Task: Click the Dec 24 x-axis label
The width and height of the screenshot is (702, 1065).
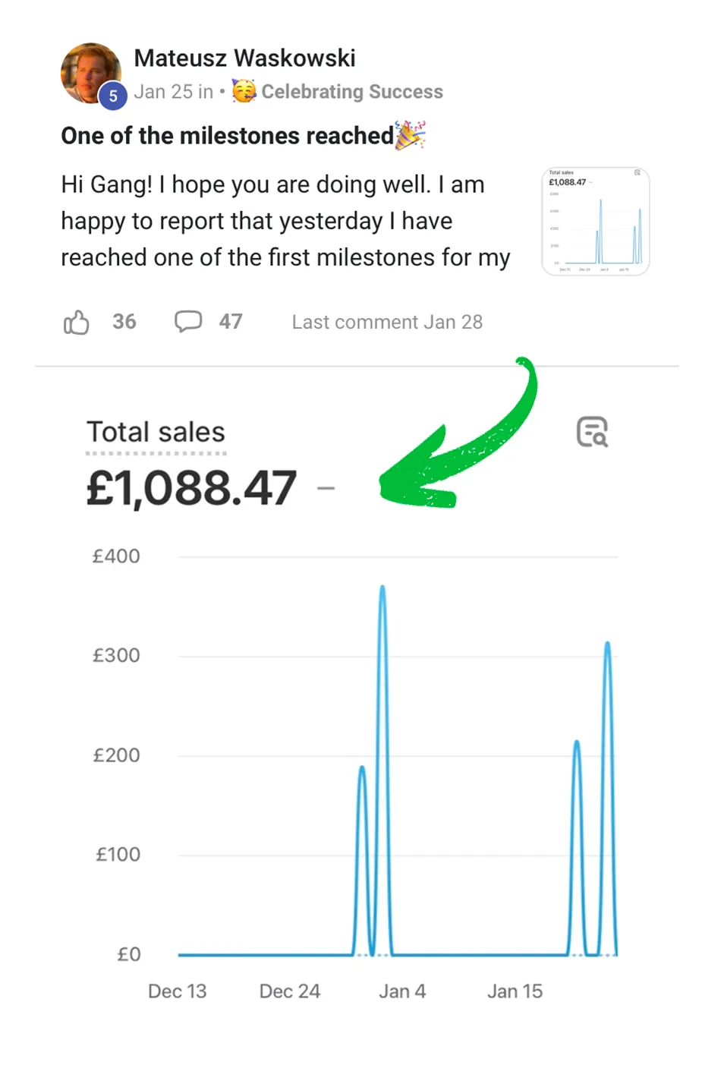Action: [x=289, y=991]
